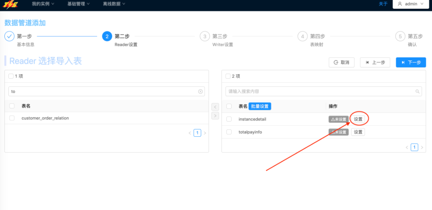
Task: Clear the left search field with the x icon
Action: (200, 92)
